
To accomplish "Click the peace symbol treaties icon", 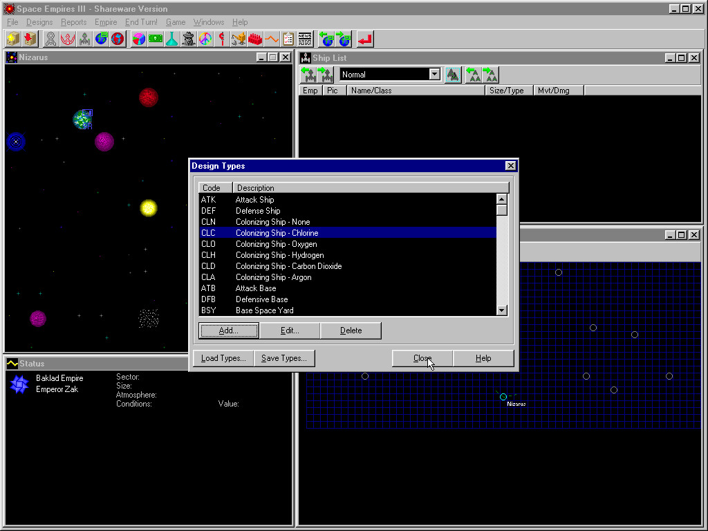I will [205, 39].
